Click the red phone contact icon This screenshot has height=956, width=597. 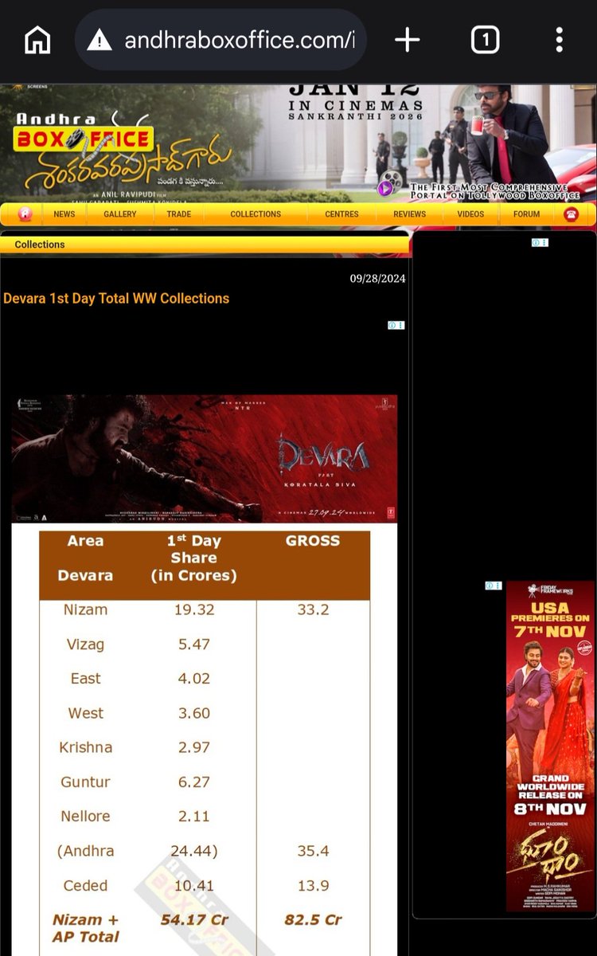[571, 214]
